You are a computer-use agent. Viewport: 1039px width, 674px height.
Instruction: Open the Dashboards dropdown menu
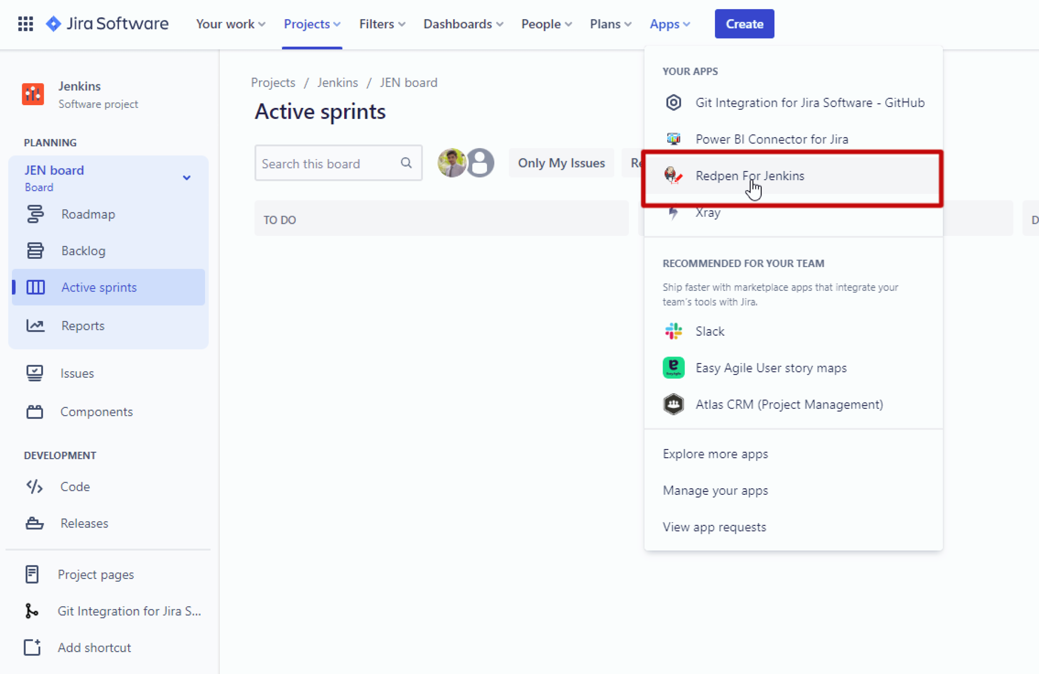[463, 24]
